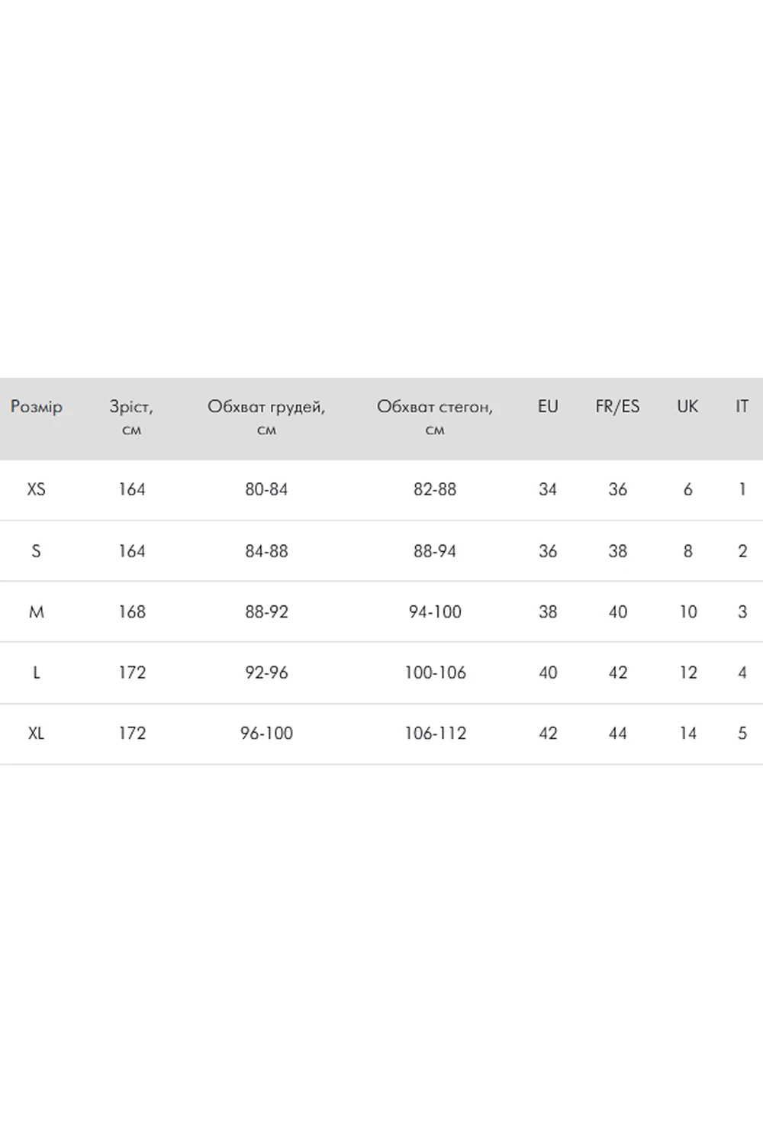Select the UK column header
This screenshot has width=763, height=1145.
point(687,407)
